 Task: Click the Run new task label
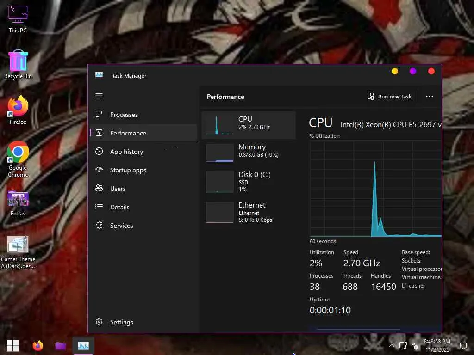394,97
